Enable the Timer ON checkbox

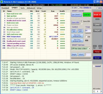click(86, 37)
